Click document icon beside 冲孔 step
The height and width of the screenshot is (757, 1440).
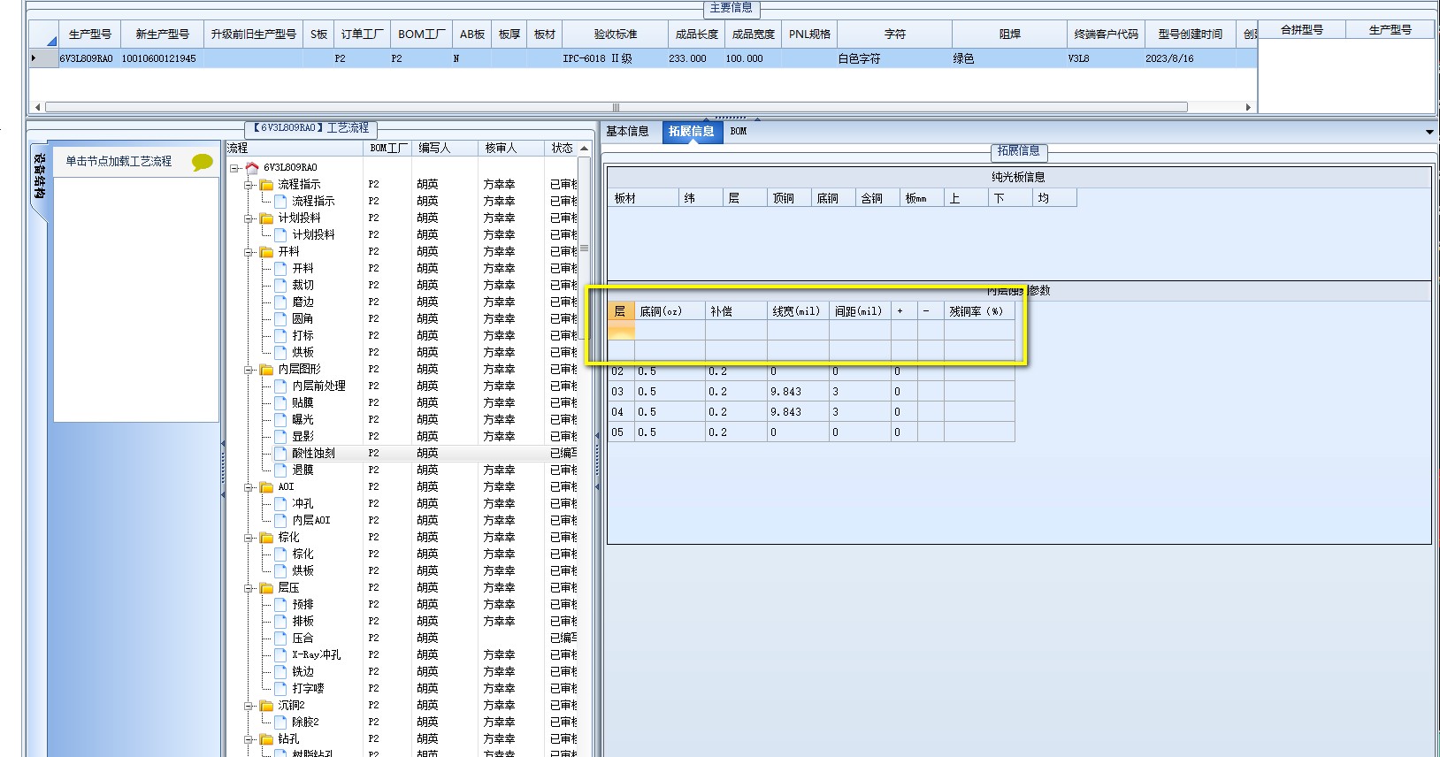tap(280, 503)
